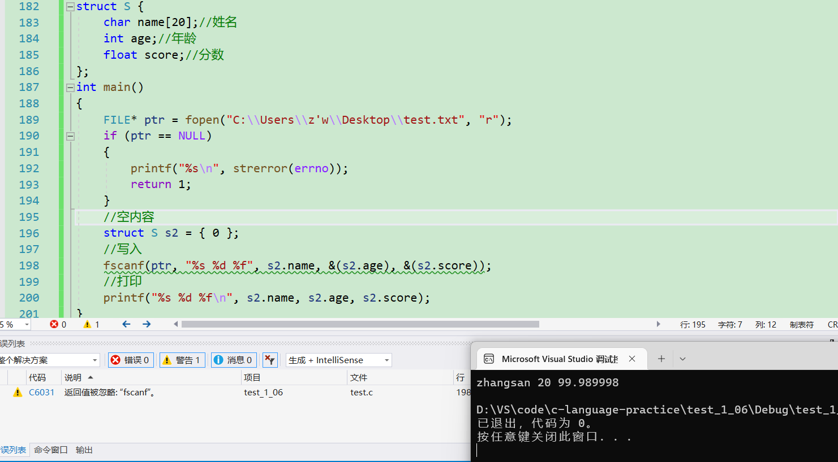This screenshot has height=462, width=838.
Task: Switch to the 错误列表 tab
Action: coord(13,450)
